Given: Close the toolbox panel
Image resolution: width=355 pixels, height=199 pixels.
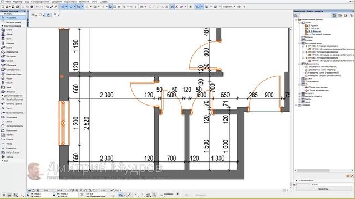Looking at the screenshot, I should click(24, 11).
